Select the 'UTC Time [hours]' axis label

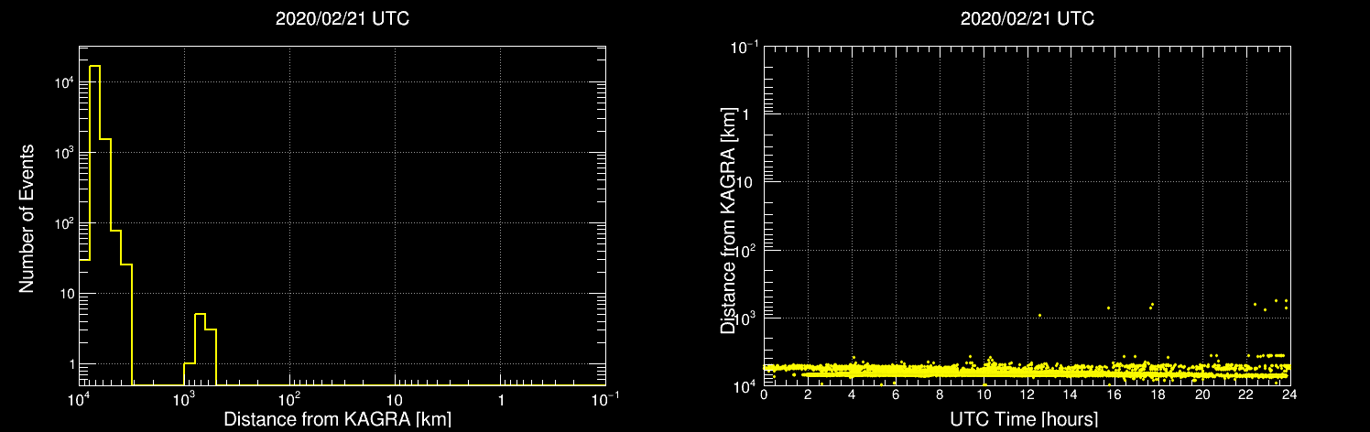coord(1022,419)
